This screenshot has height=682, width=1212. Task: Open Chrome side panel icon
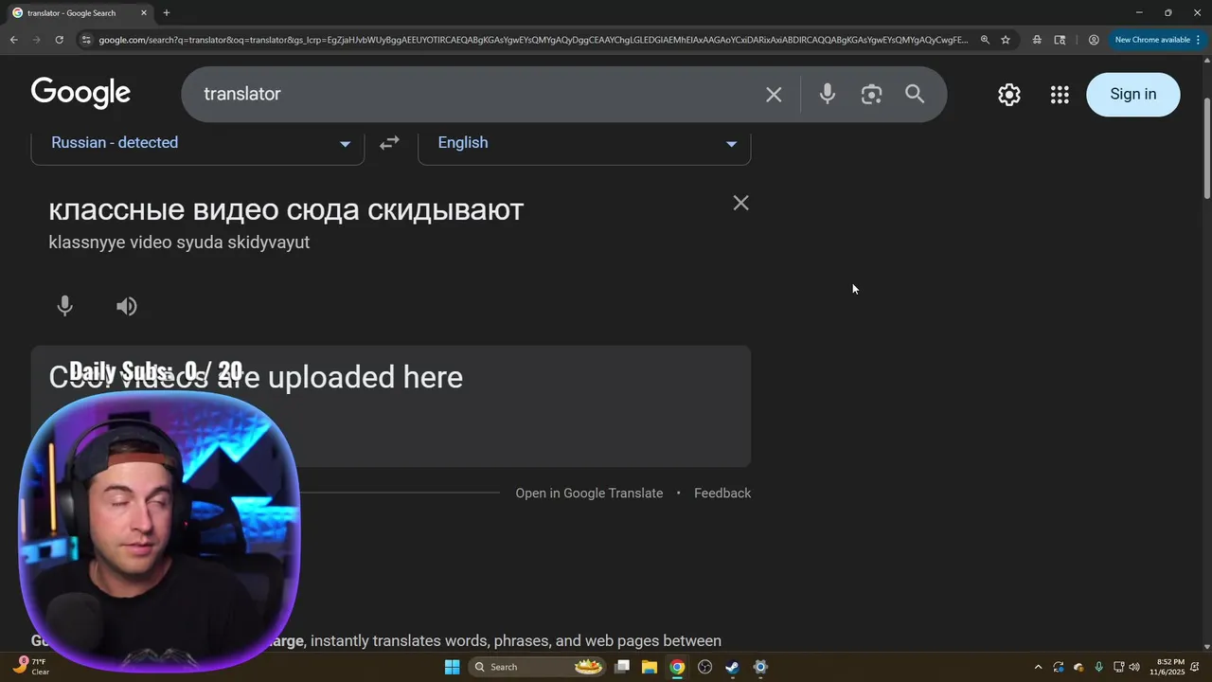(x=1060, y=40)
